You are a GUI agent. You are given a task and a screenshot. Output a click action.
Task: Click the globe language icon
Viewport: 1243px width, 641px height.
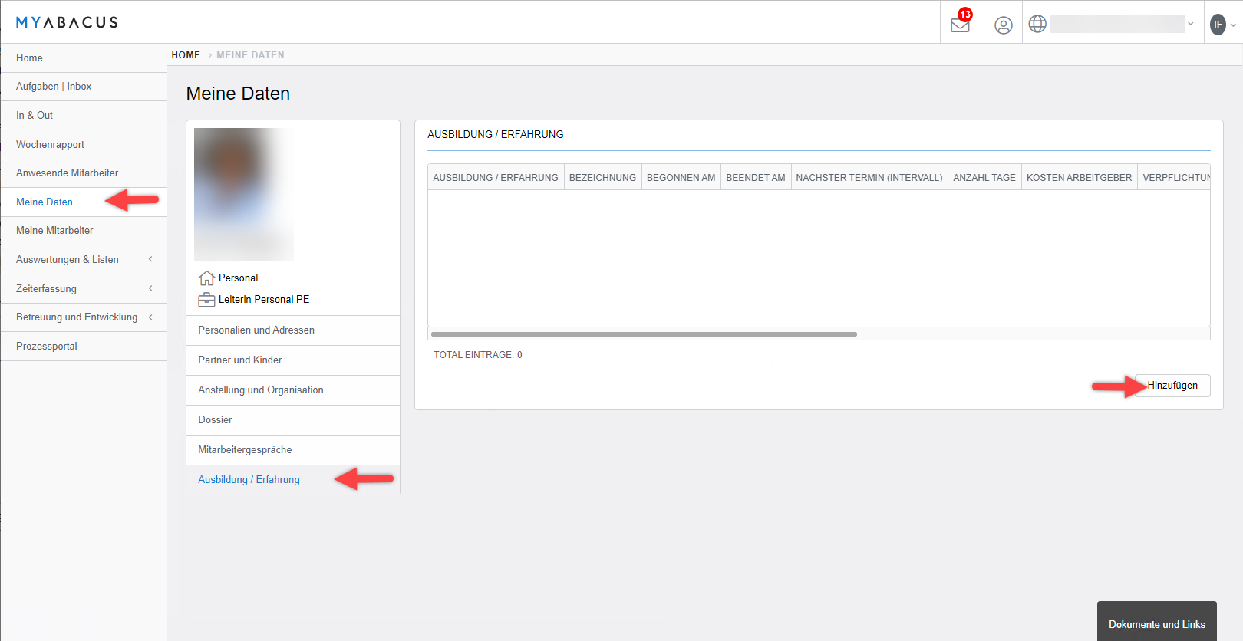click(x=1037, y=25)
